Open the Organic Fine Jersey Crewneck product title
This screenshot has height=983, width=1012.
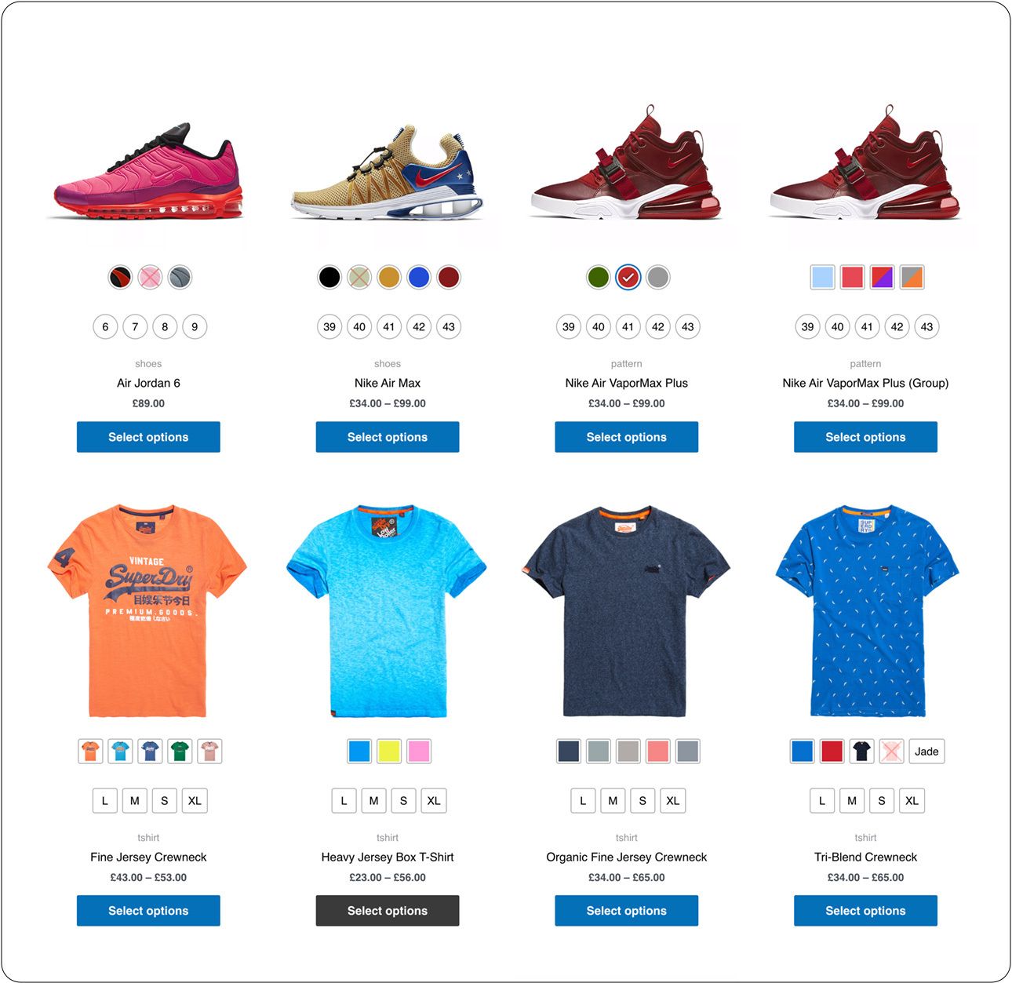pyautogui.click(x=627, y=857)
